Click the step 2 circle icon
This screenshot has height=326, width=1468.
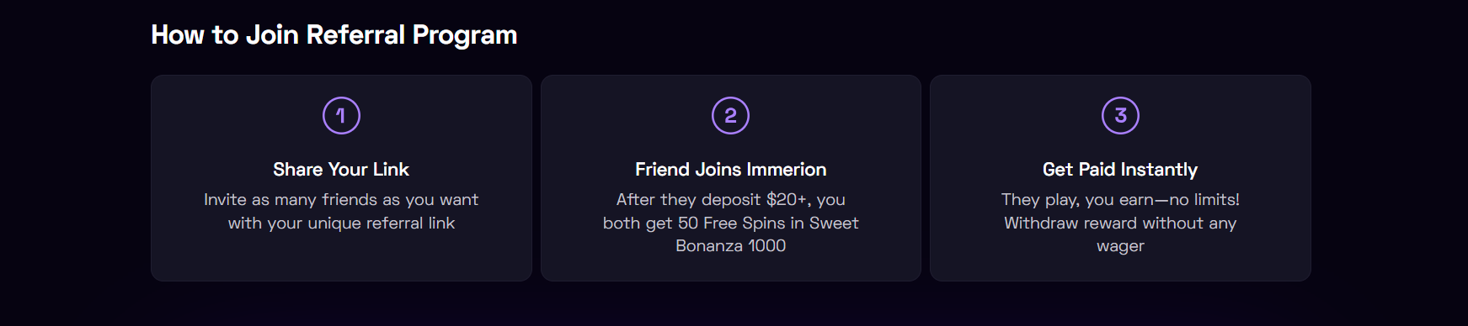pyautogui.click(x=730, y=116)
